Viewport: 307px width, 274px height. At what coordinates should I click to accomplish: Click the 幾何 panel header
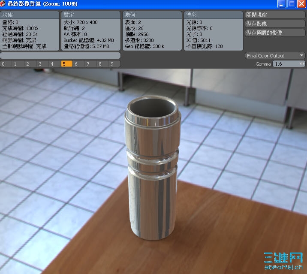[152, 15]
